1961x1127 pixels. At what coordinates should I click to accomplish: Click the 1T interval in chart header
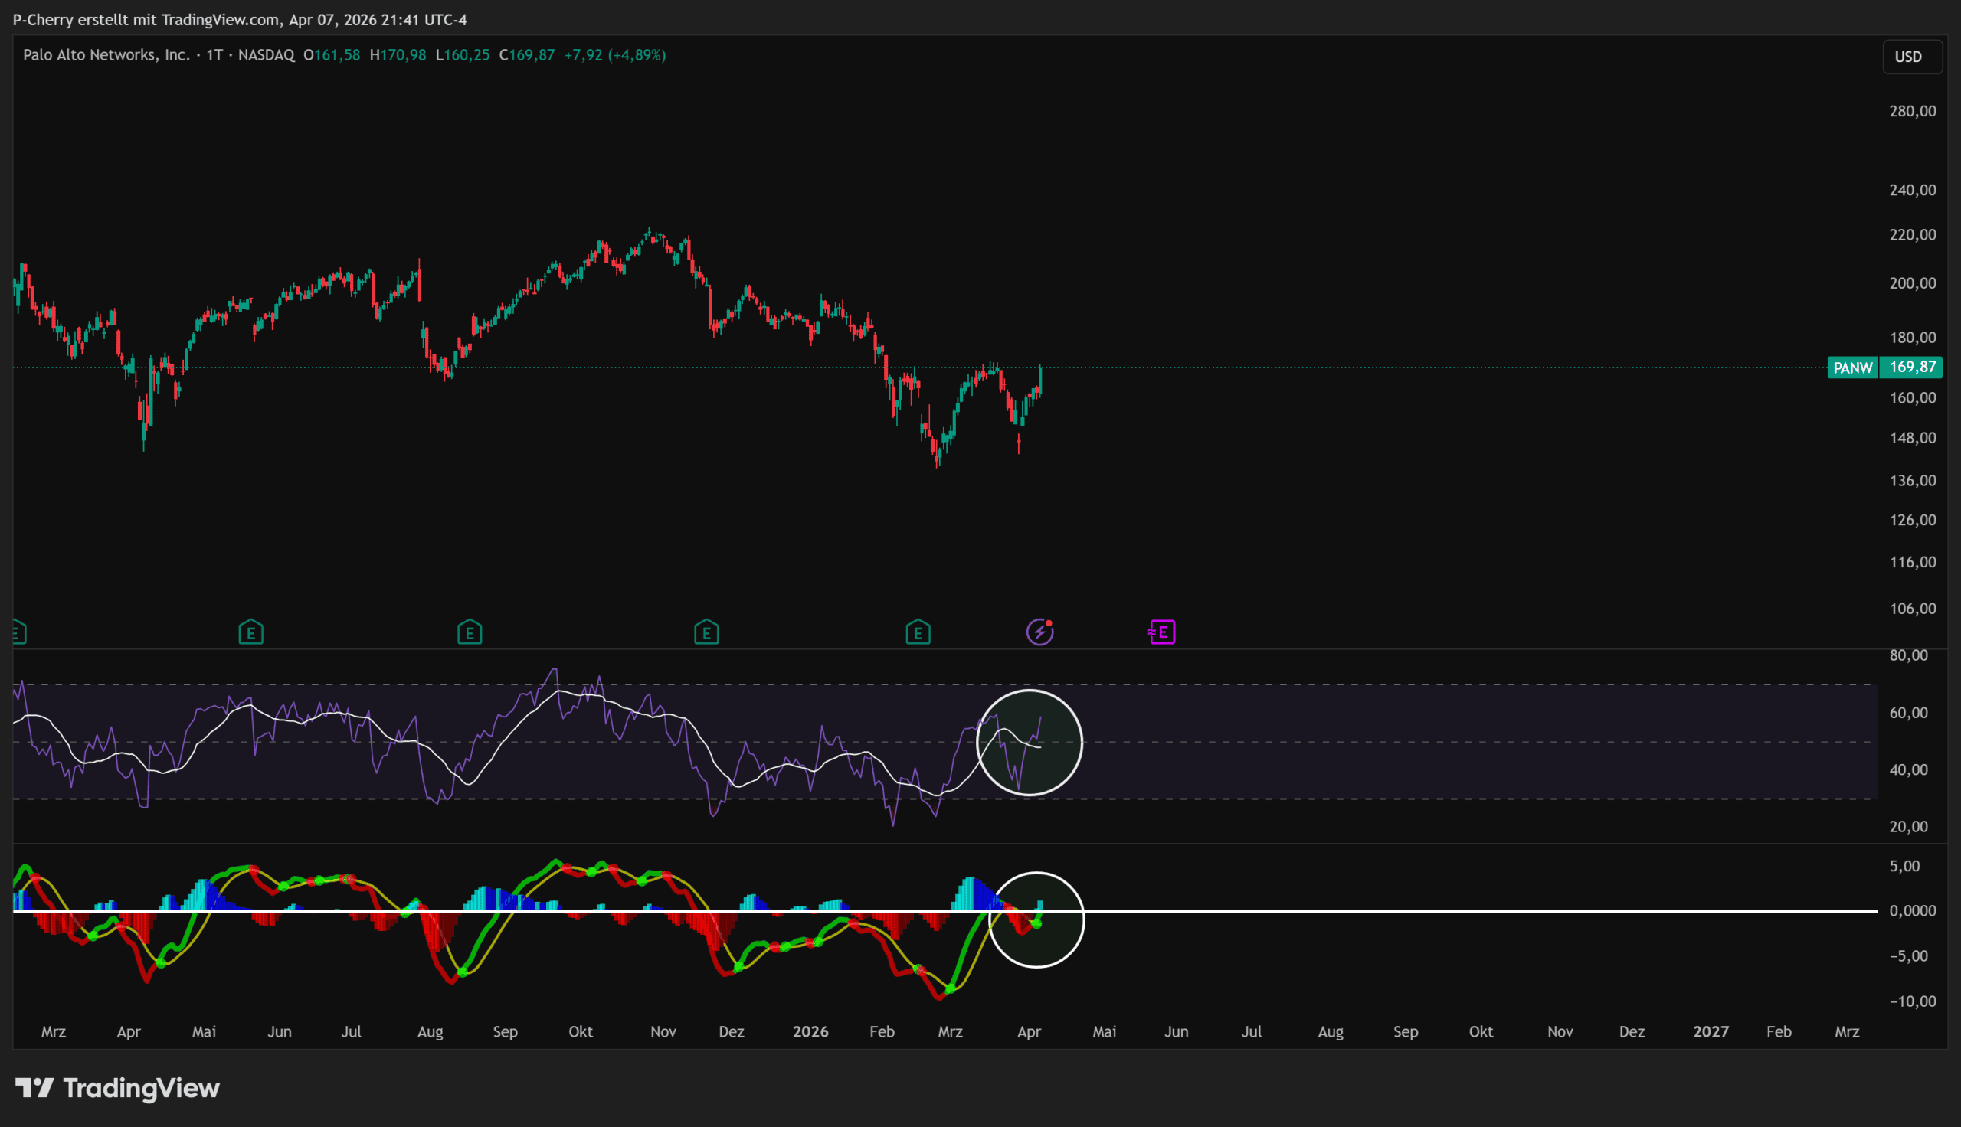tap(214, 55)
